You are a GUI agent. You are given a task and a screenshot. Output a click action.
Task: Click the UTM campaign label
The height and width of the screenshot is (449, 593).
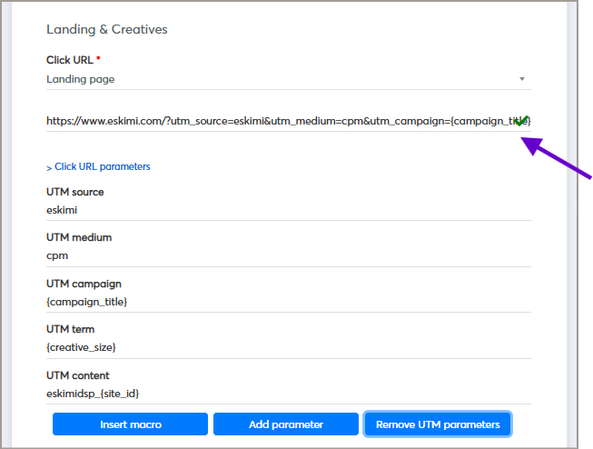point(84,284)
